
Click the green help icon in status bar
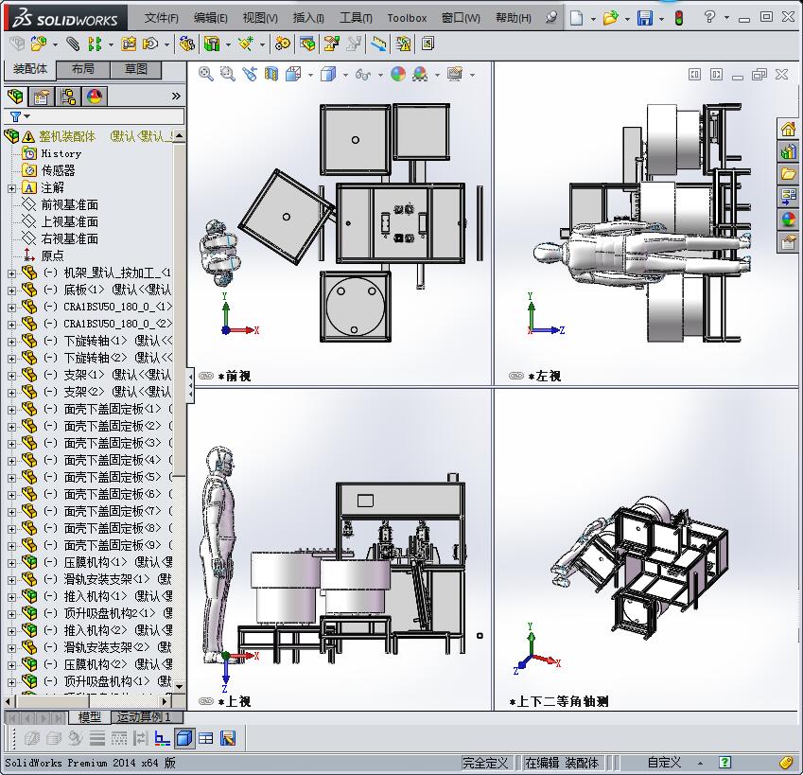click(x=724, y=763)
